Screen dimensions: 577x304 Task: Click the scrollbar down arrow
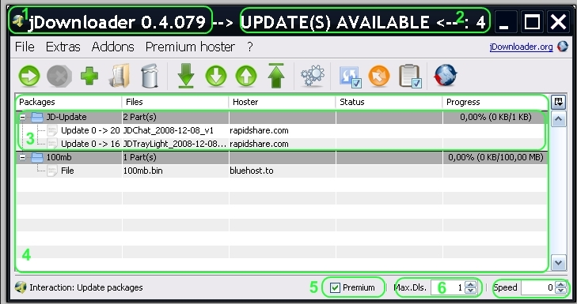[x=559, y=263]
